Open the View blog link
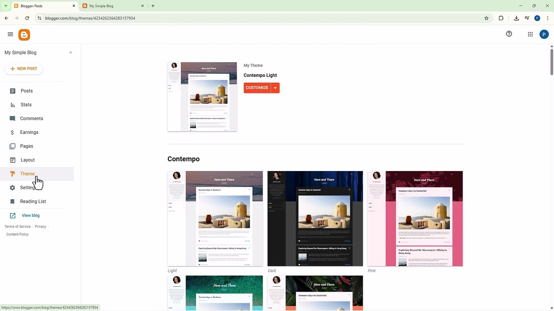Image resolution: width=554 pixels, height=311 pixels. pos(31,216)
